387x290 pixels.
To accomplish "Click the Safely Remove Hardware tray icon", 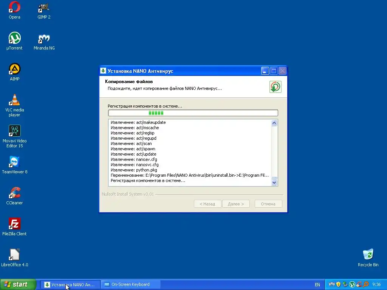I will 345,284.
